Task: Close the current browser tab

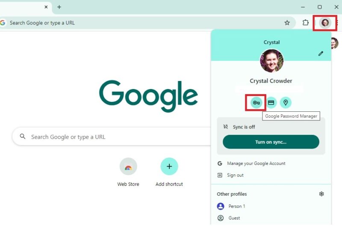Action: (x=46, y=7)
